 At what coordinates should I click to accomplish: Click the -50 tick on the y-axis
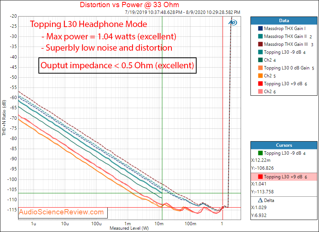click(x=13, y=77)
